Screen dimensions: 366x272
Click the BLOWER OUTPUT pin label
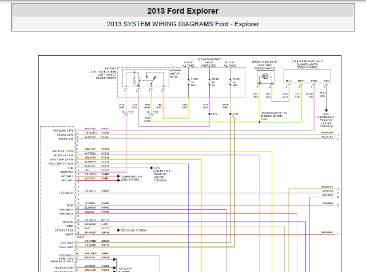tap(62, 262)
